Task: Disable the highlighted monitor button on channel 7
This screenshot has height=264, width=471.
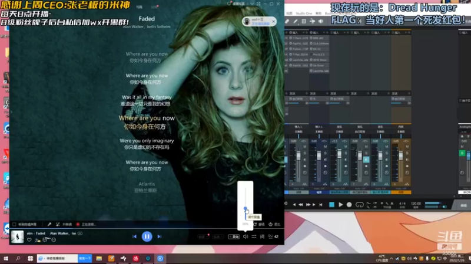Action: (x=366, y=160)
